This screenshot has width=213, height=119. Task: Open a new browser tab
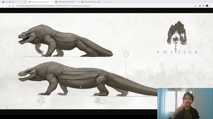point(109,2)
